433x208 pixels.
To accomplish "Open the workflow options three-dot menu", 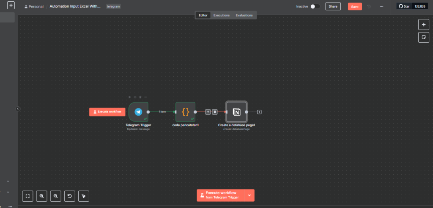I will tap(381, 6).
